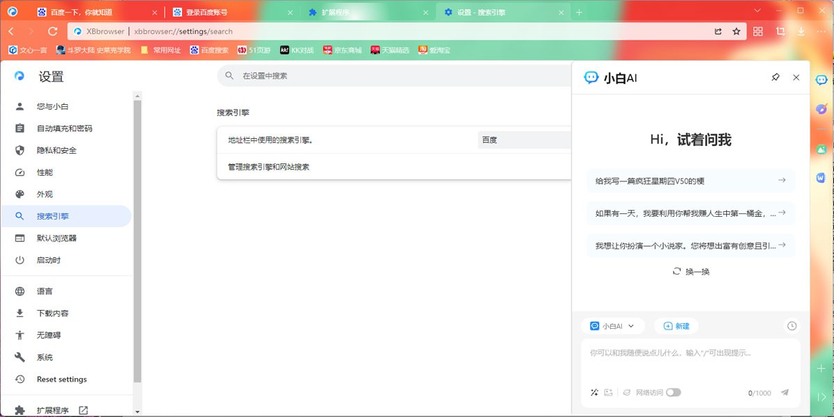The height and width of the screenshot is (417, 834).
Task: Expand the tab list chevron in title bar
Action: (759, 10)
